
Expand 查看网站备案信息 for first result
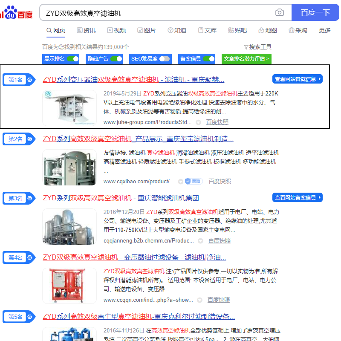297,79
